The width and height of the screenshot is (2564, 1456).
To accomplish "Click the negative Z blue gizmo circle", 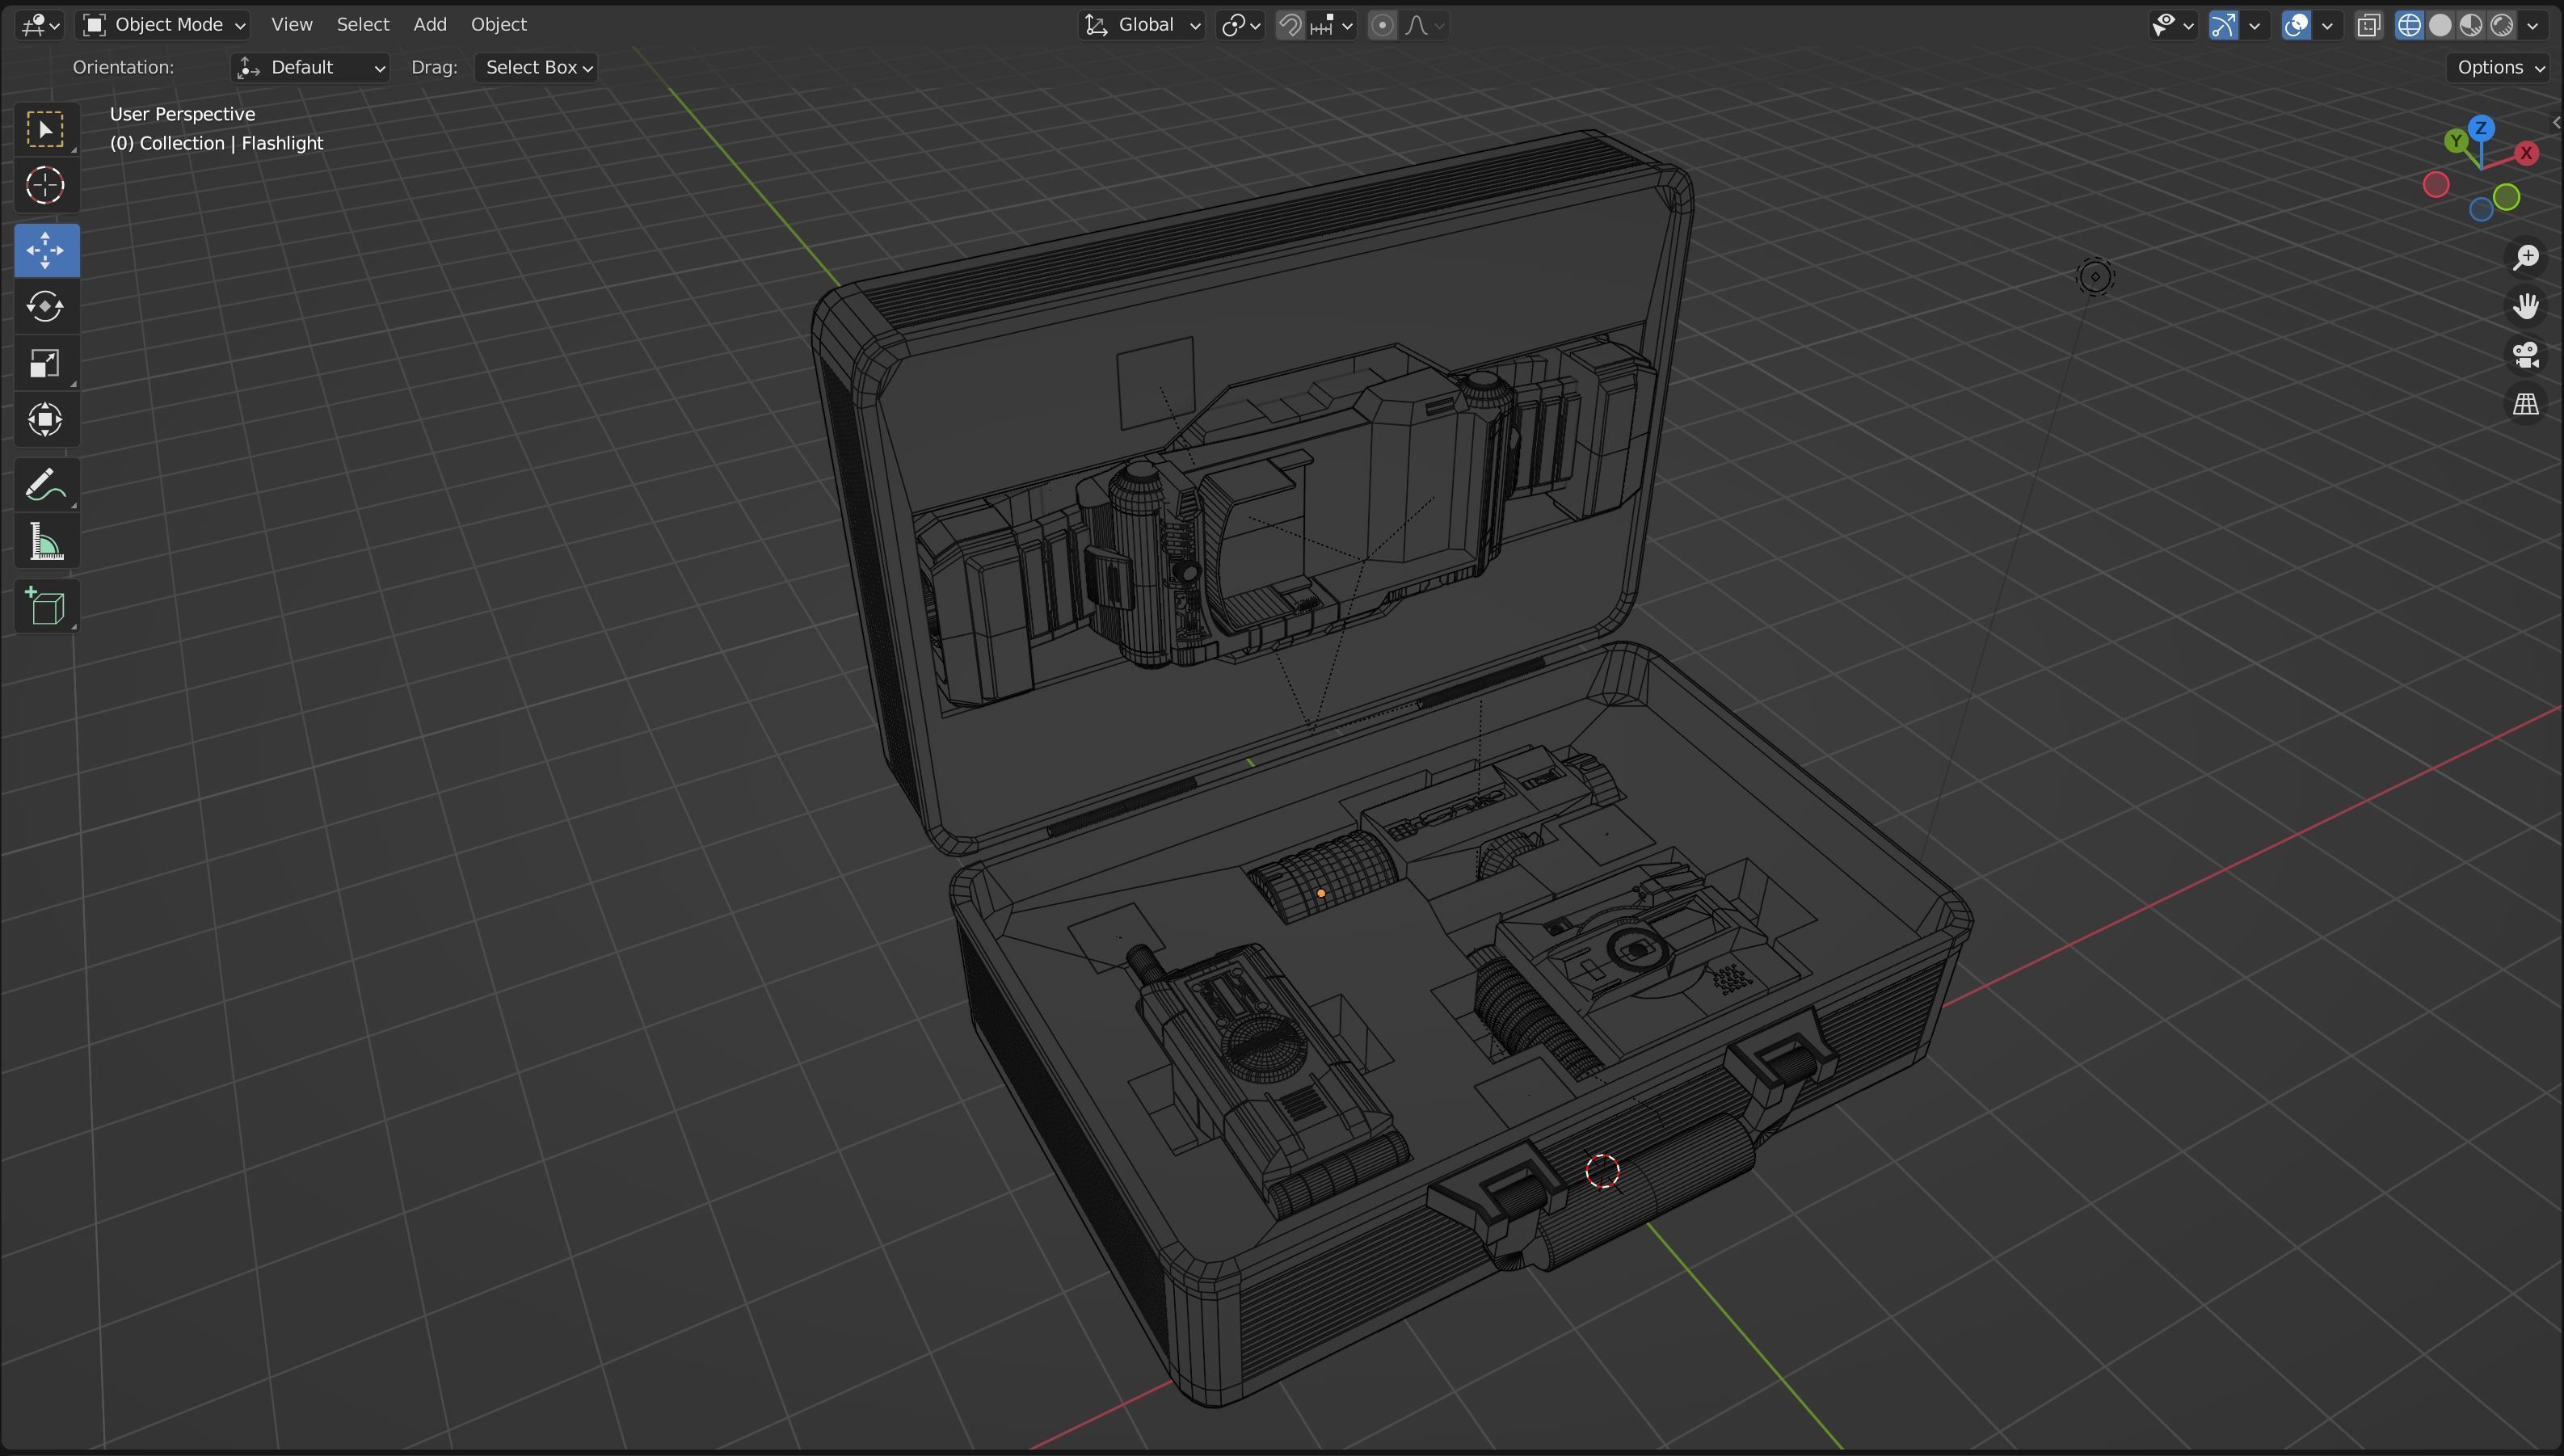I will coord(2481,210).
